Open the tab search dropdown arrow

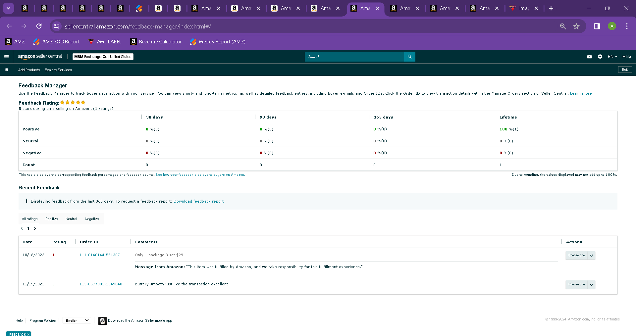[9, 8]
